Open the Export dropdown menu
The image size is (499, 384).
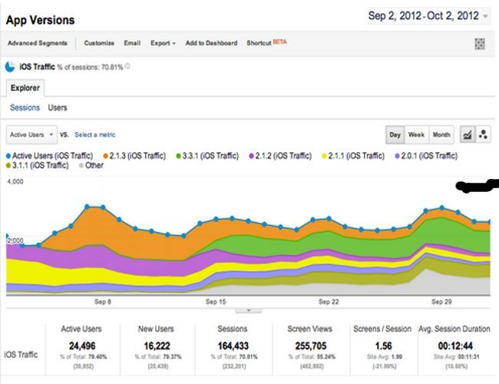tap(163, 43)
